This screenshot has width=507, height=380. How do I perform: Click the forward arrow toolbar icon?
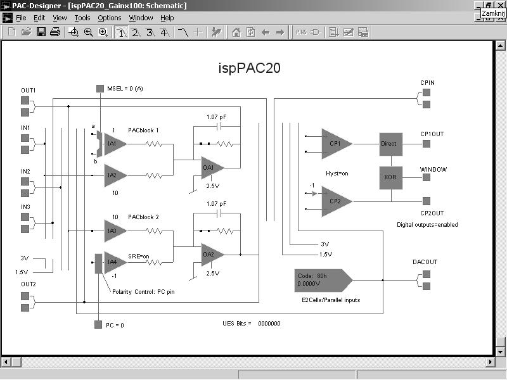click(x=280, y=32)
